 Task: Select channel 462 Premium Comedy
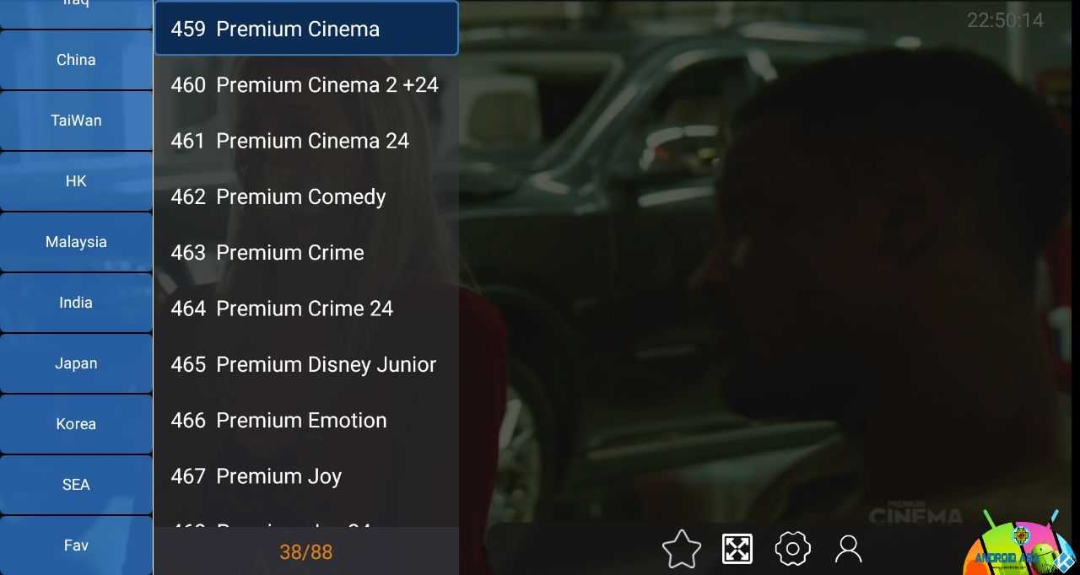306,196
